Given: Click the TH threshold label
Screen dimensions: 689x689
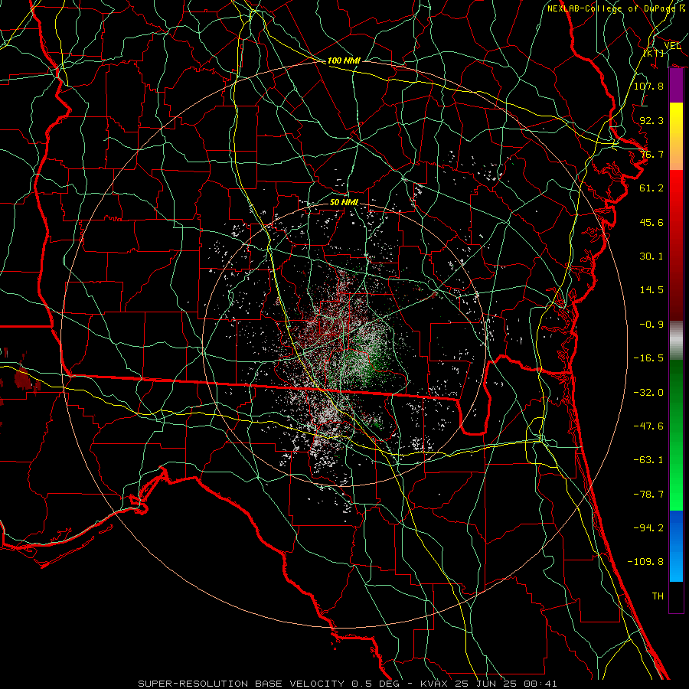Looking at the screenshot, I should [658, 596].
